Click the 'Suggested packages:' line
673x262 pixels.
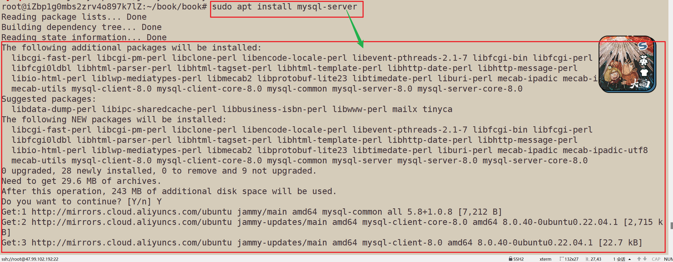49,99
